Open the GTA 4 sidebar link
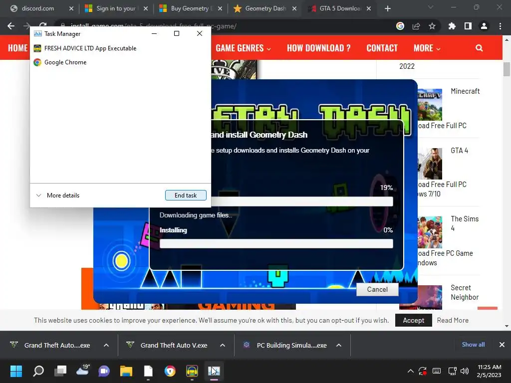This screenshot has height=383, width=511. pos(459,151)
